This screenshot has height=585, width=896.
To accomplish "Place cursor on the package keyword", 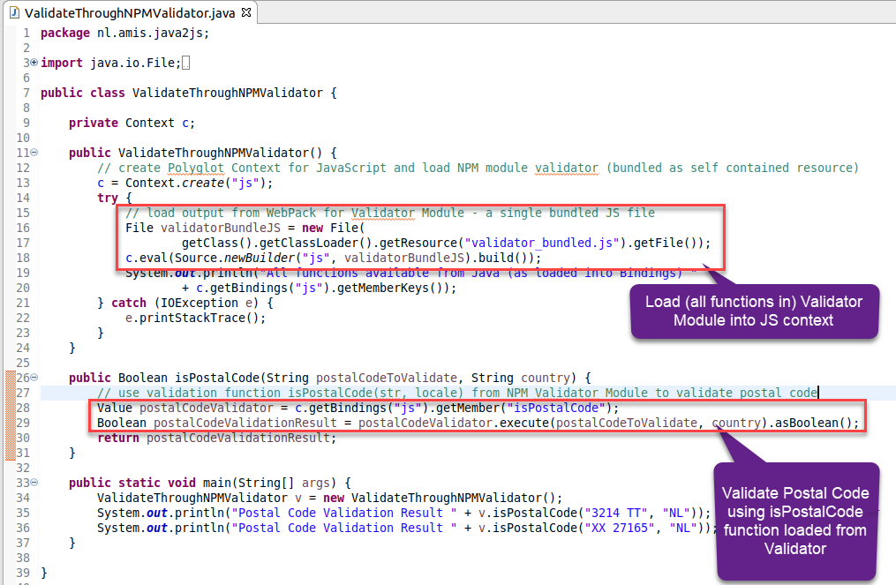I will (64, 32).
